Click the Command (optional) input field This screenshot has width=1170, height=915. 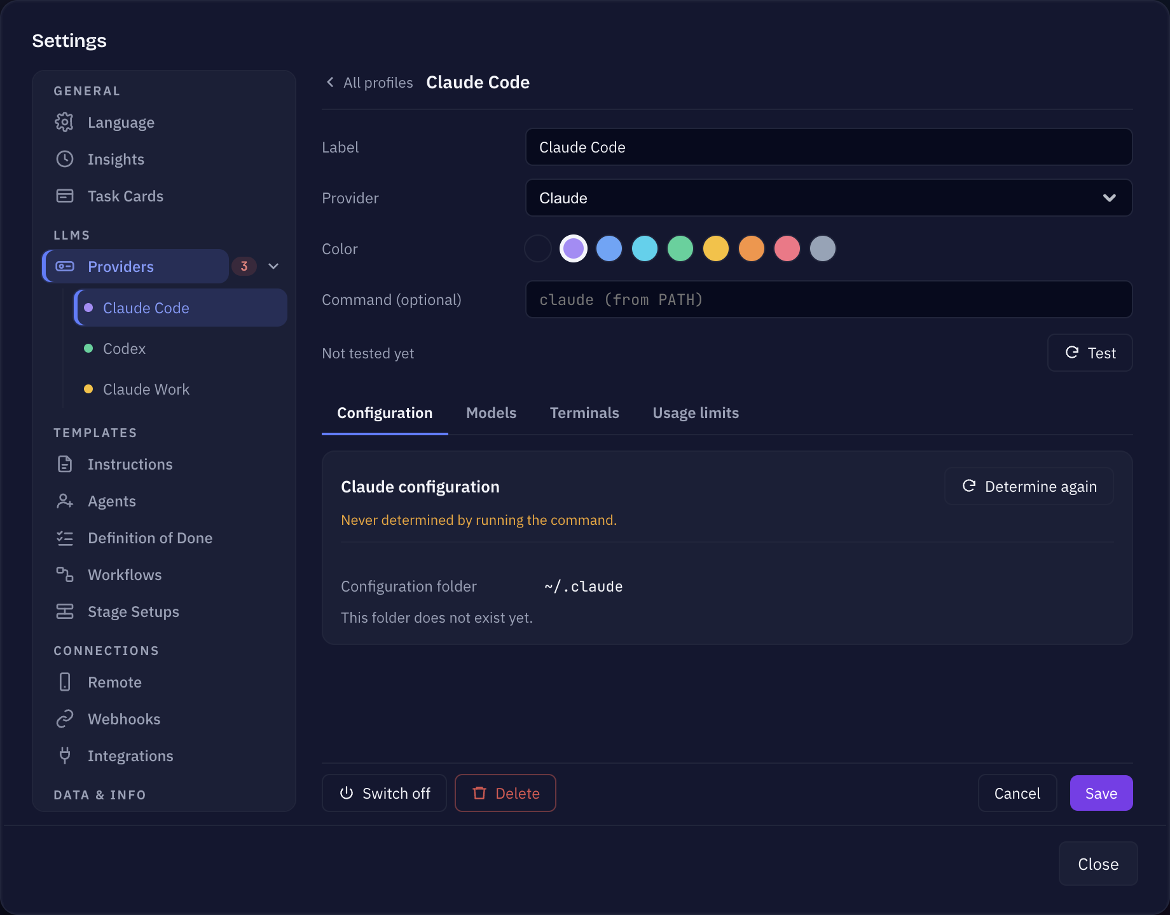tap(829, 299)
